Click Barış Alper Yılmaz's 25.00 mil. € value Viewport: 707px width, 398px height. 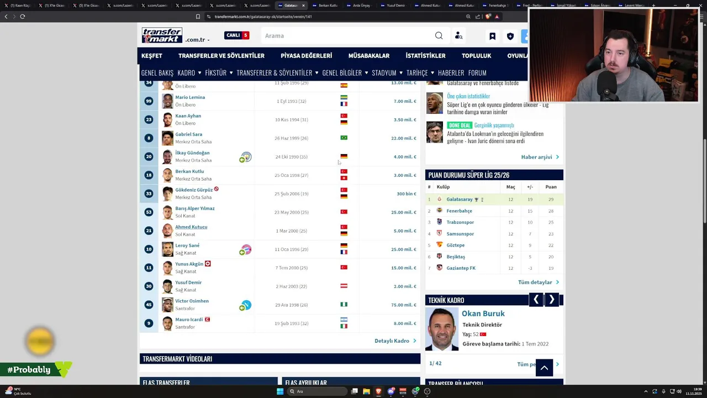point(404,212)
